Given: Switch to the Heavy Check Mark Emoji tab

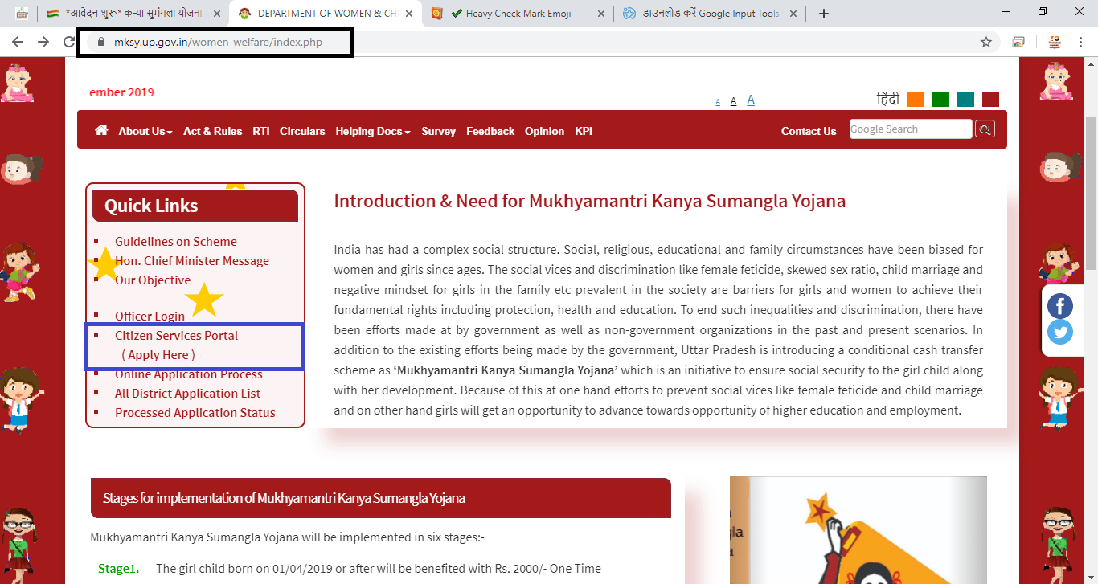Looking at the screenshot, I should 518,14.
